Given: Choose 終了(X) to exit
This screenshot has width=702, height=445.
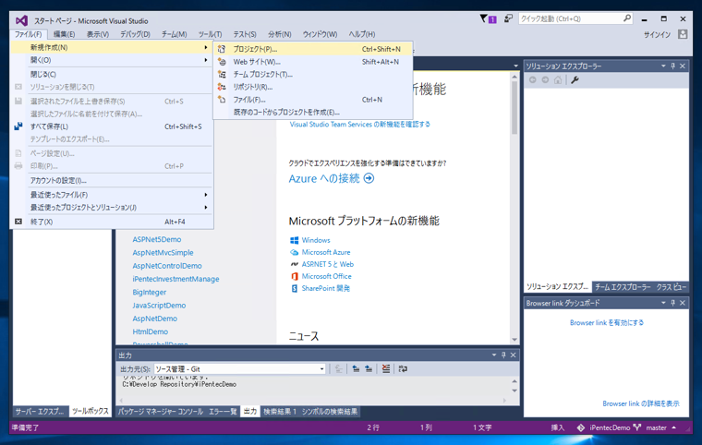Looking at the screenshot, I should coord(112,222).
